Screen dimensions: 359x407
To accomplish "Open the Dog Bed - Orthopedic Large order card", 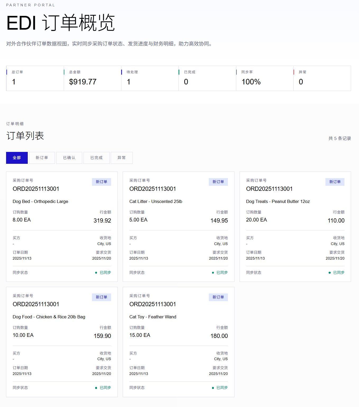I will 62,227.
